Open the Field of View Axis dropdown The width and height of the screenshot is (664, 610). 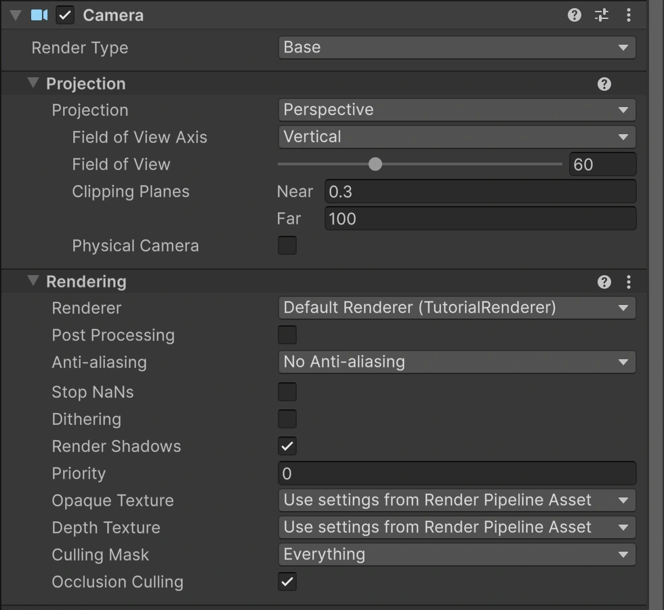[457, 137]
